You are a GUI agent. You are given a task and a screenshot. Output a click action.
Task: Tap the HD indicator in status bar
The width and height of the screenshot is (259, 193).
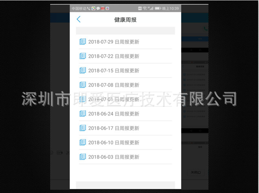point(140,9)
